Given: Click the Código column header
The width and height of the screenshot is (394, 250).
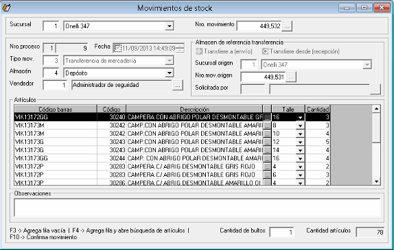Looking at the screenshot, I should coord(111,109).
